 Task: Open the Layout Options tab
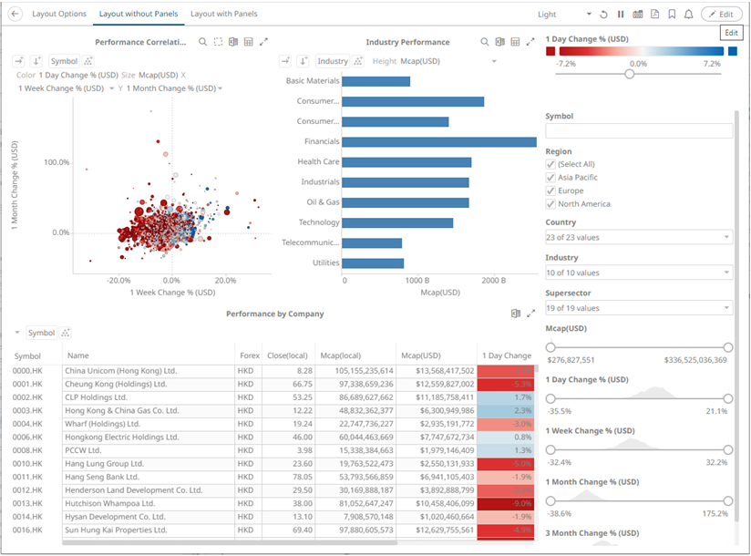pos(59,15)
